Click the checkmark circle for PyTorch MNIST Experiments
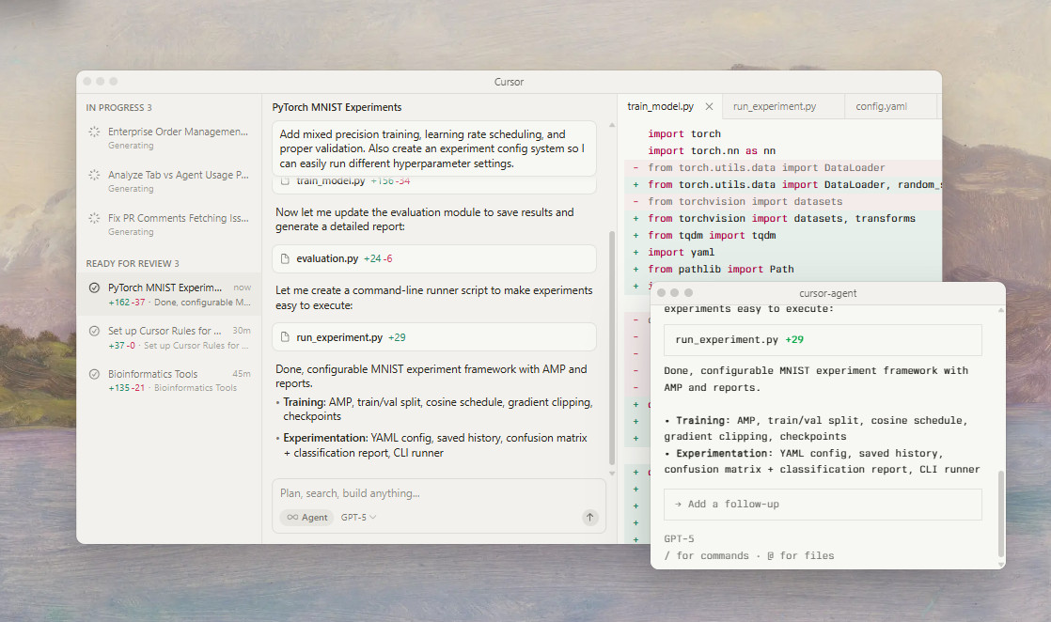The height and width of the screenshot is (622, 1051). tap(94, 288)
